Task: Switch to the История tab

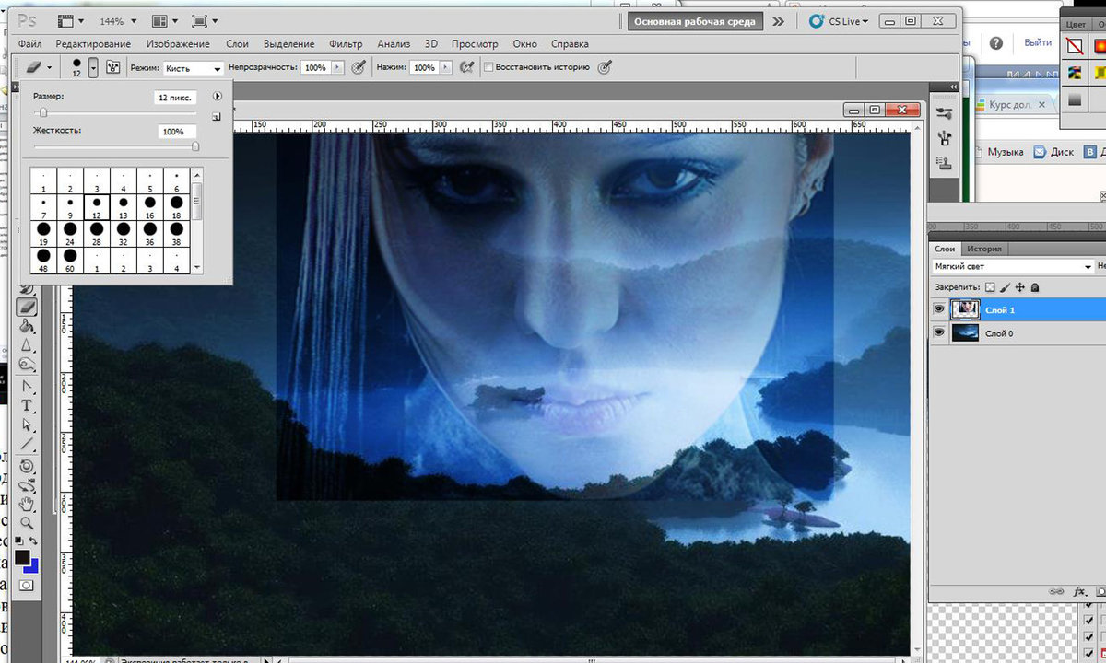Action: (984, 249)
